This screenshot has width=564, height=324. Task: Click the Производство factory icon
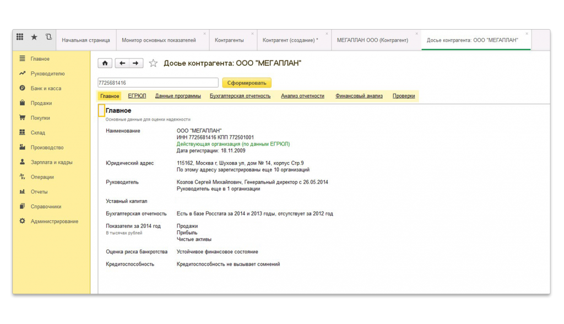point(22,147)
